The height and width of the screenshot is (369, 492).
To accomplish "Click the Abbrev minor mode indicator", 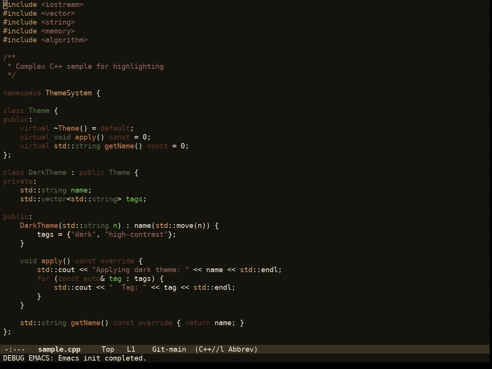I will point(243,349).
